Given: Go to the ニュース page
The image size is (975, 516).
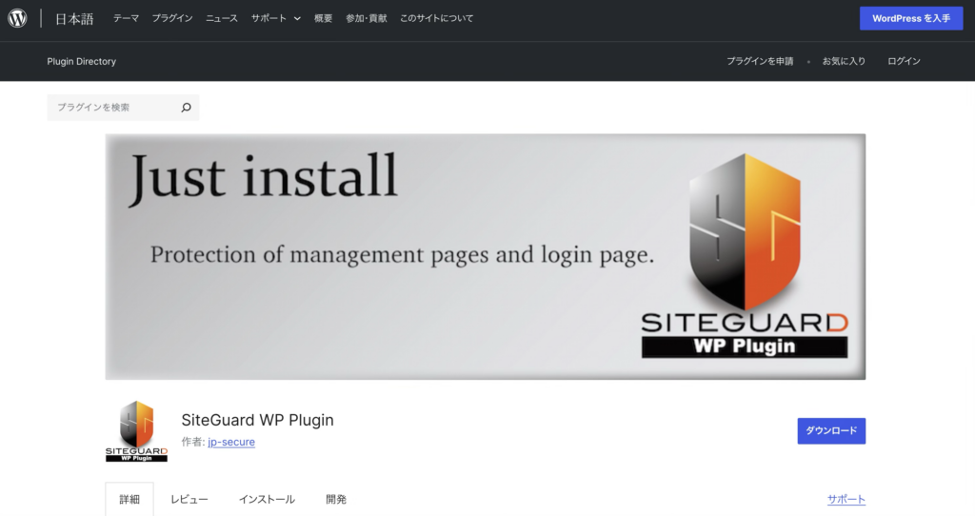Looking at the screenshot, I should pyautogui.click(x=222, y=18).
